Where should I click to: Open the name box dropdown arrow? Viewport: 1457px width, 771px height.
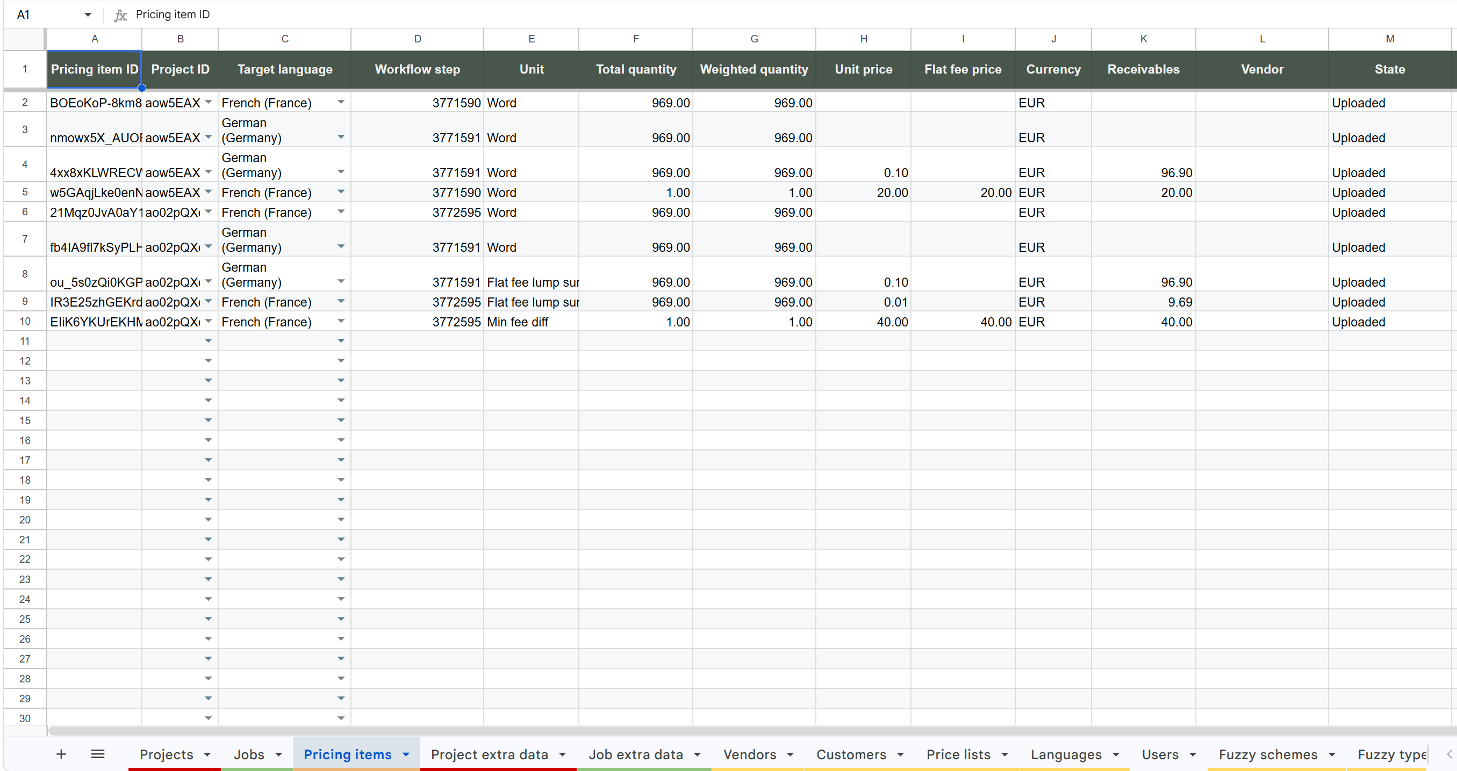coord(88,14)
